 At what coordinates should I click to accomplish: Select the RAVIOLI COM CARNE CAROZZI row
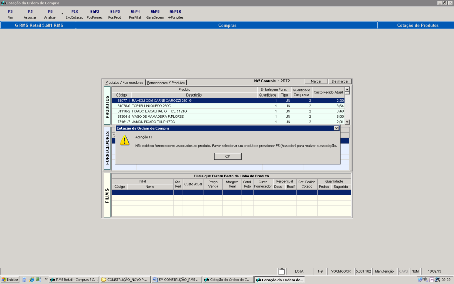click(228, 101)
